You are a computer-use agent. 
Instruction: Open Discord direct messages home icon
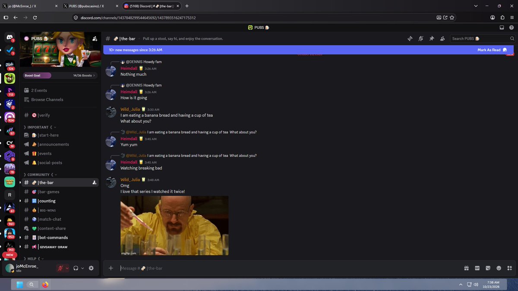(9, 37)
